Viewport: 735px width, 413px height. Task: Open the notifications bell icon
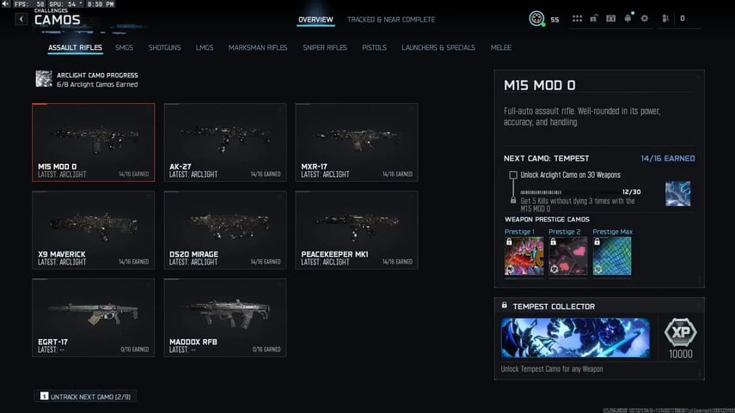pyautogui.click(x=628, y=18)
